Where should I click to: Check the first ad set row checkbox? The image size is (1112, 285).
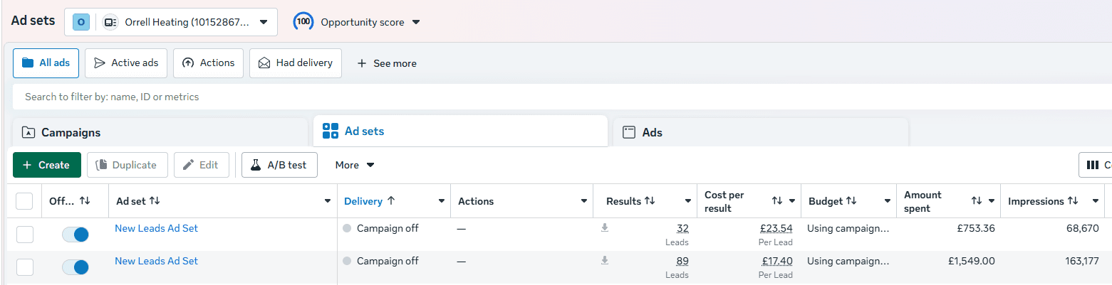pos(24,235)
